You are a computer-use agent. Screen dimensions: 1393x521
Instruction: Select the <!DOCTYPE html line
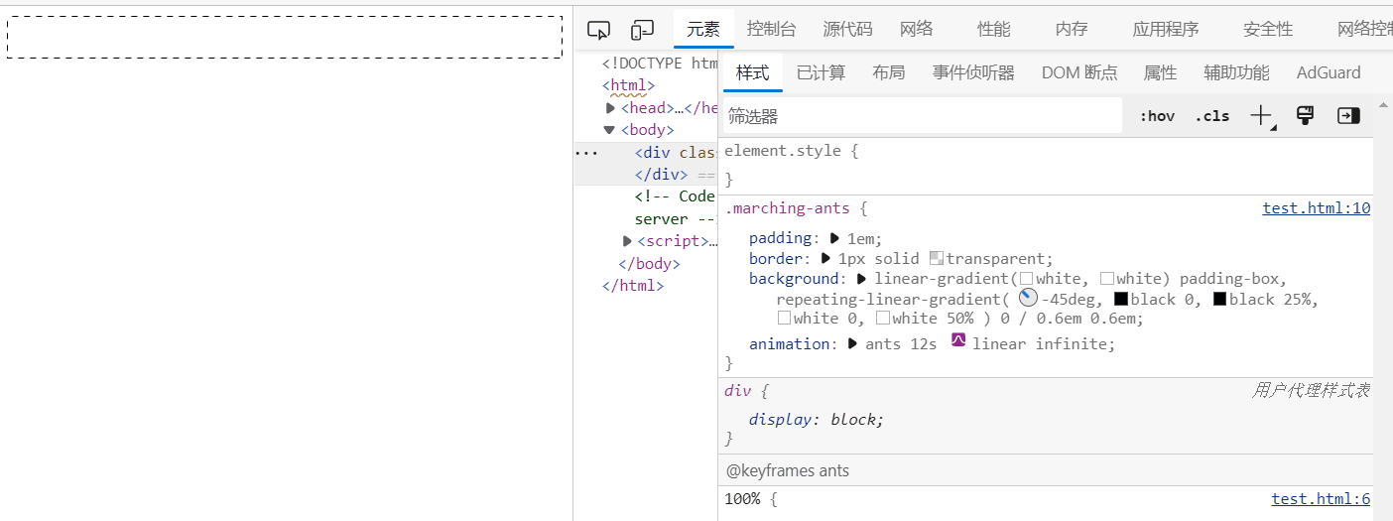660,64
